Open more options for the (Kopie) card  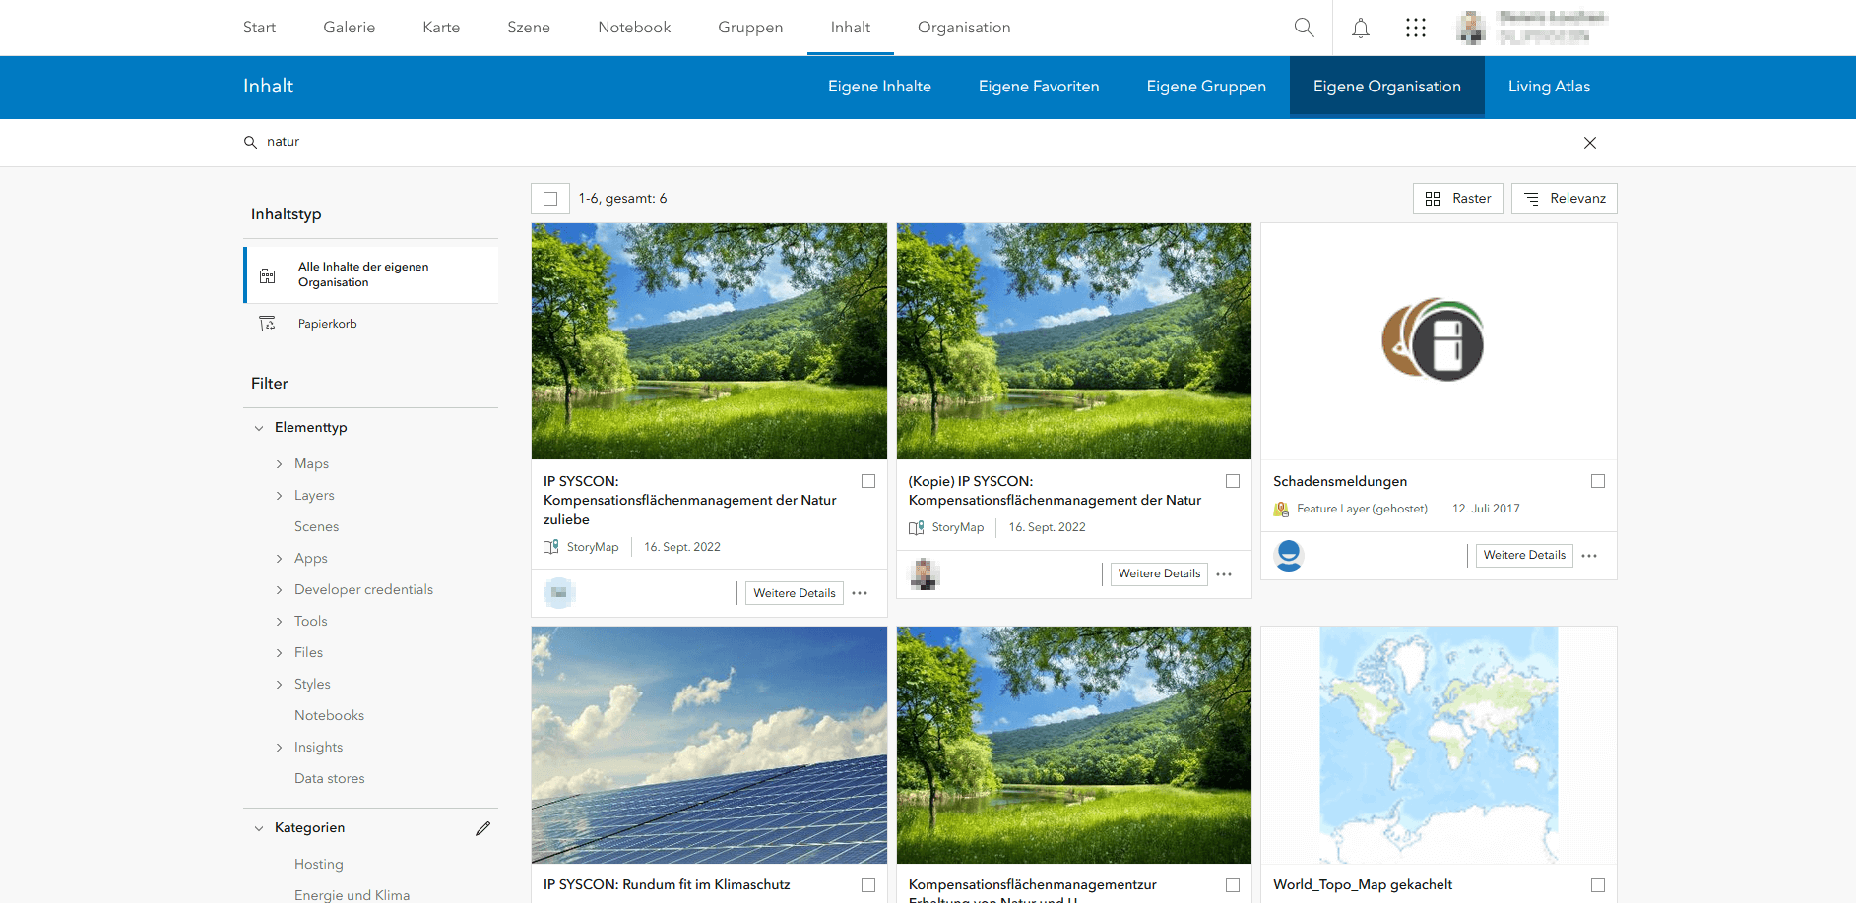[x=1224, y=573]
